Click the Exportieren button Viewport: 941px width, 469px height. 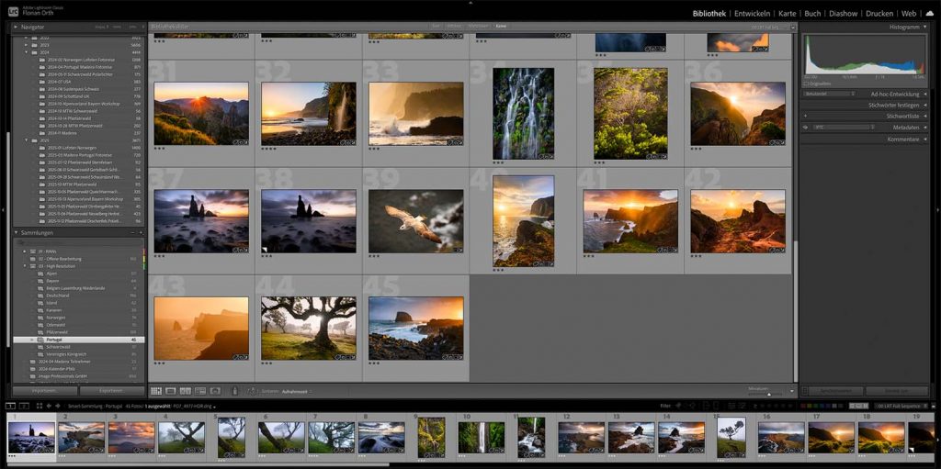pos(111,390)
